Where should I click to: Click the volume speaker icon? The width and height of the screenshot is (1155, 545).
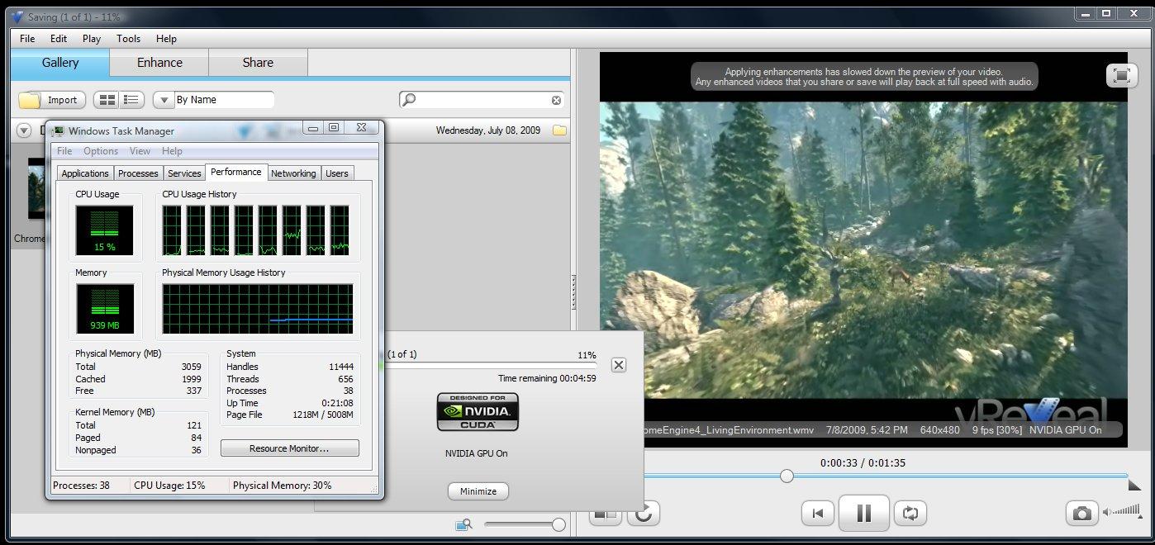(x=1107, y=513)
